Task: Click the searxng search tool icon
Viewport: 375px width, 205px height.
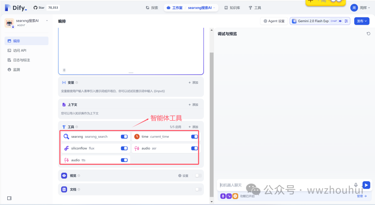Action: pos(66,137)
